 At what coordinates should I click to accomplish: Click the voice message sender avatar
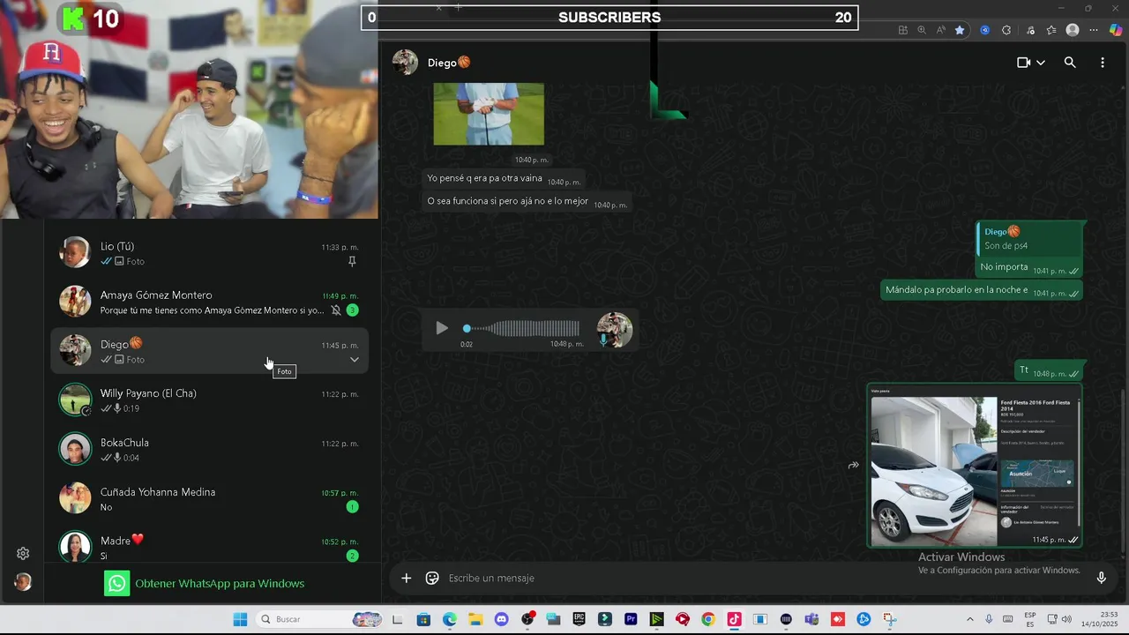point(615,330)
